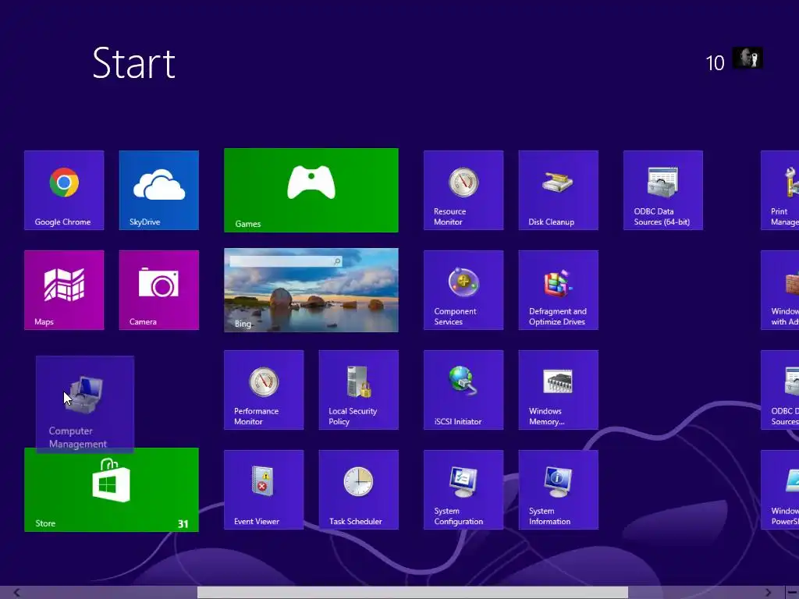This screenshot has width=799, height=599.
Task: Click the horizontal scrollbar thumb
Action: pyautogui.click(x=413, y=593)
